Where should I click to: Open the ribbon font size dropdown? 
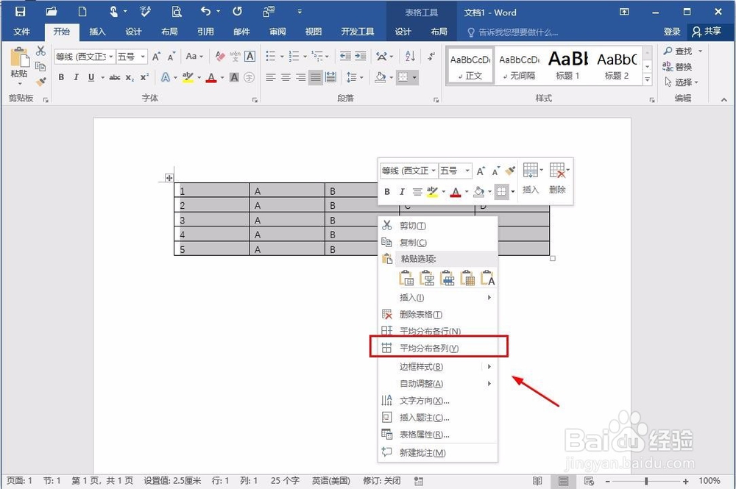pos(143,57)
